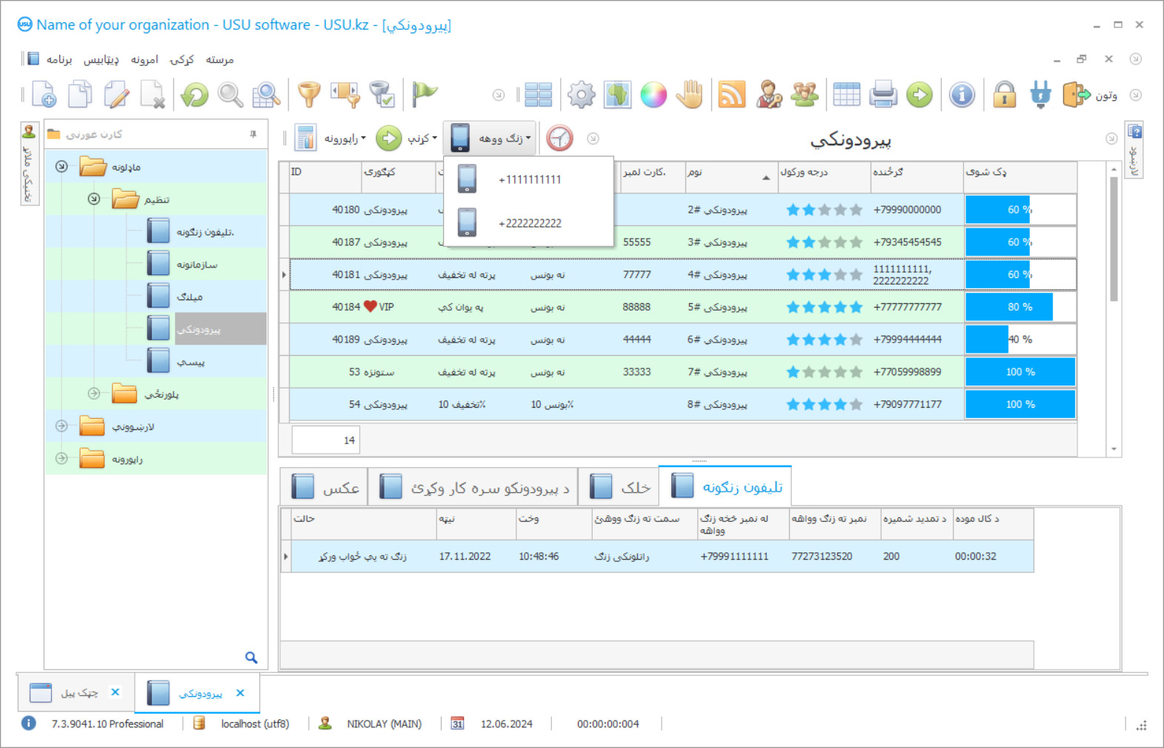
Task: Click the وتون exit button
Action: (x=1090, y=95)
